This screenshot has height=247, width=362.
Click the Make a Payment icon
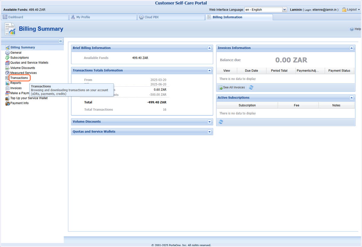[x=8, y=93]
